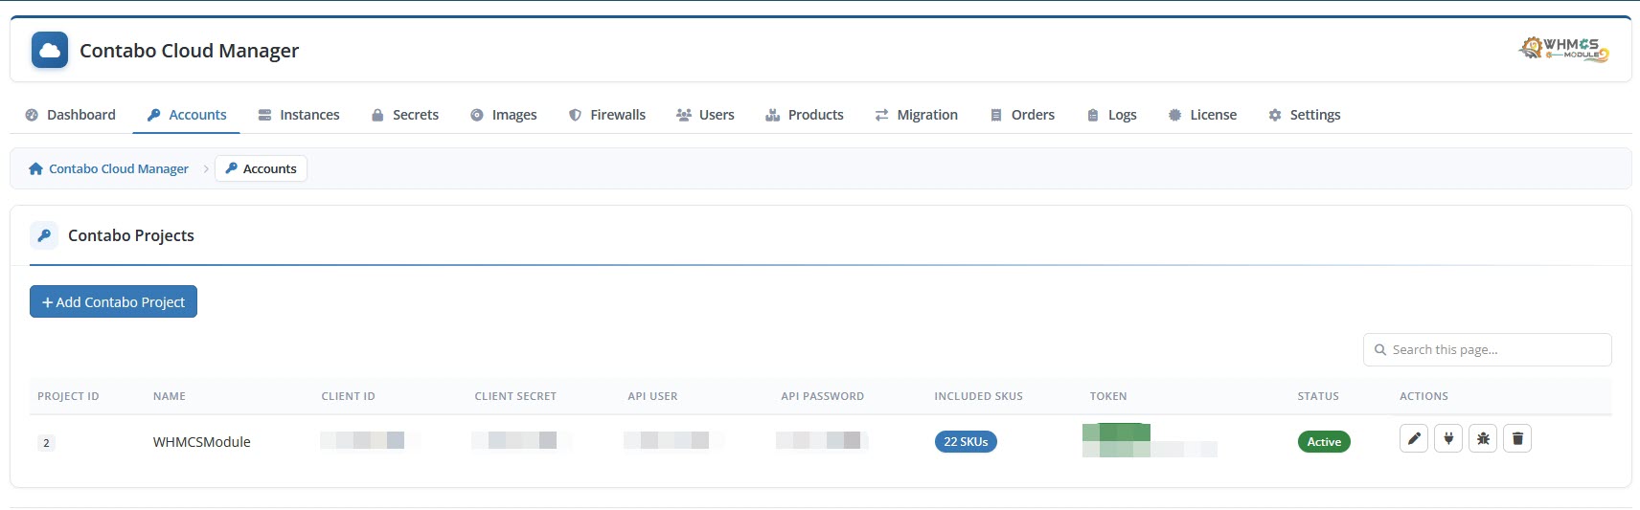Go to the Images tab
The height and width of the screenshot is (510, 1640).
[x=503, y=115]
